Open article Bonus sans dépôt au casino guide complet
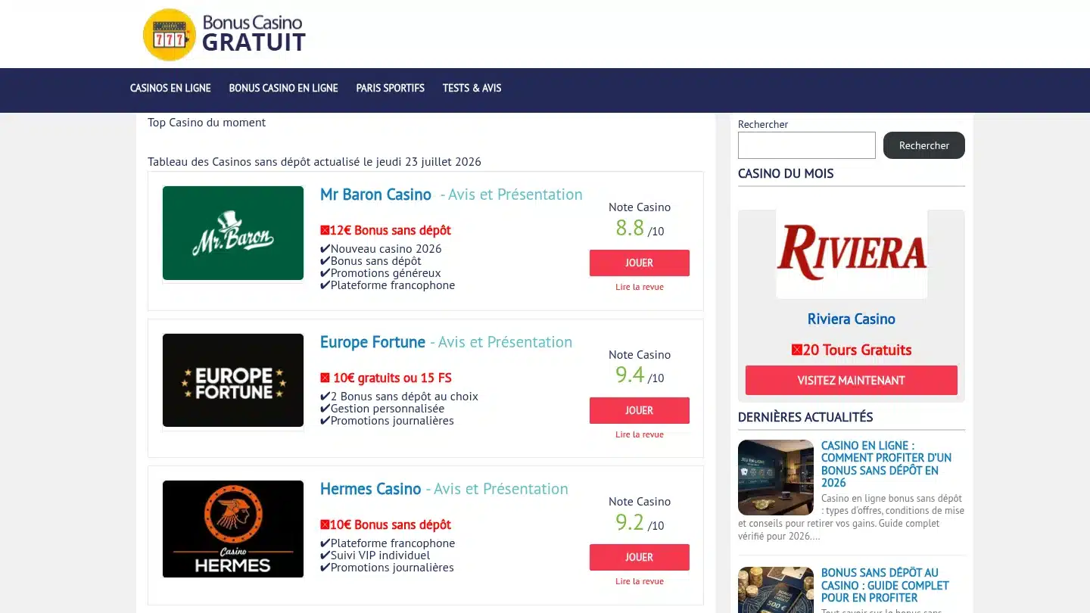 point(885,585)
